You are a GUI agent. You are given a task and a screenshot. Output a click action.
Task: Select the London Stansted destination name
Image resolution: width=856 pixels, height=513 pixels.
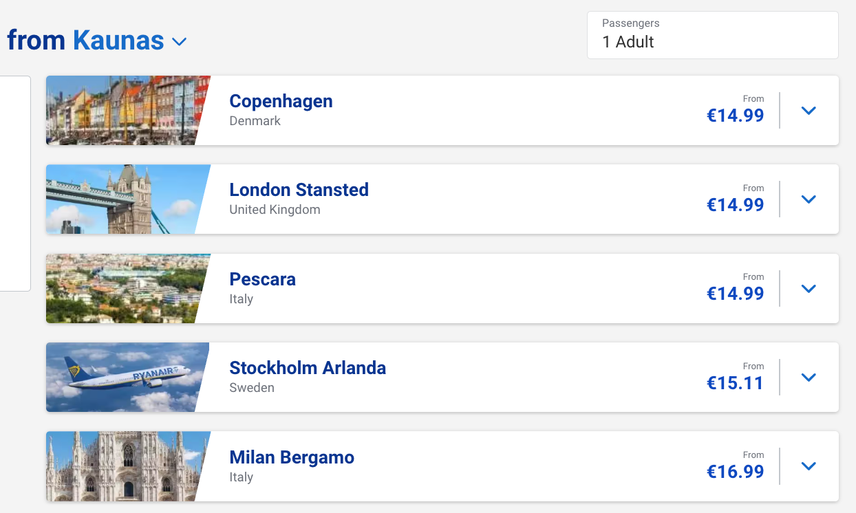point(299,190)
